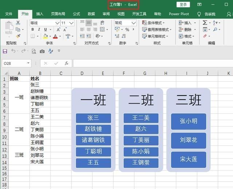
Task: Toggle middle align for cell text
Action: (88, 23)
